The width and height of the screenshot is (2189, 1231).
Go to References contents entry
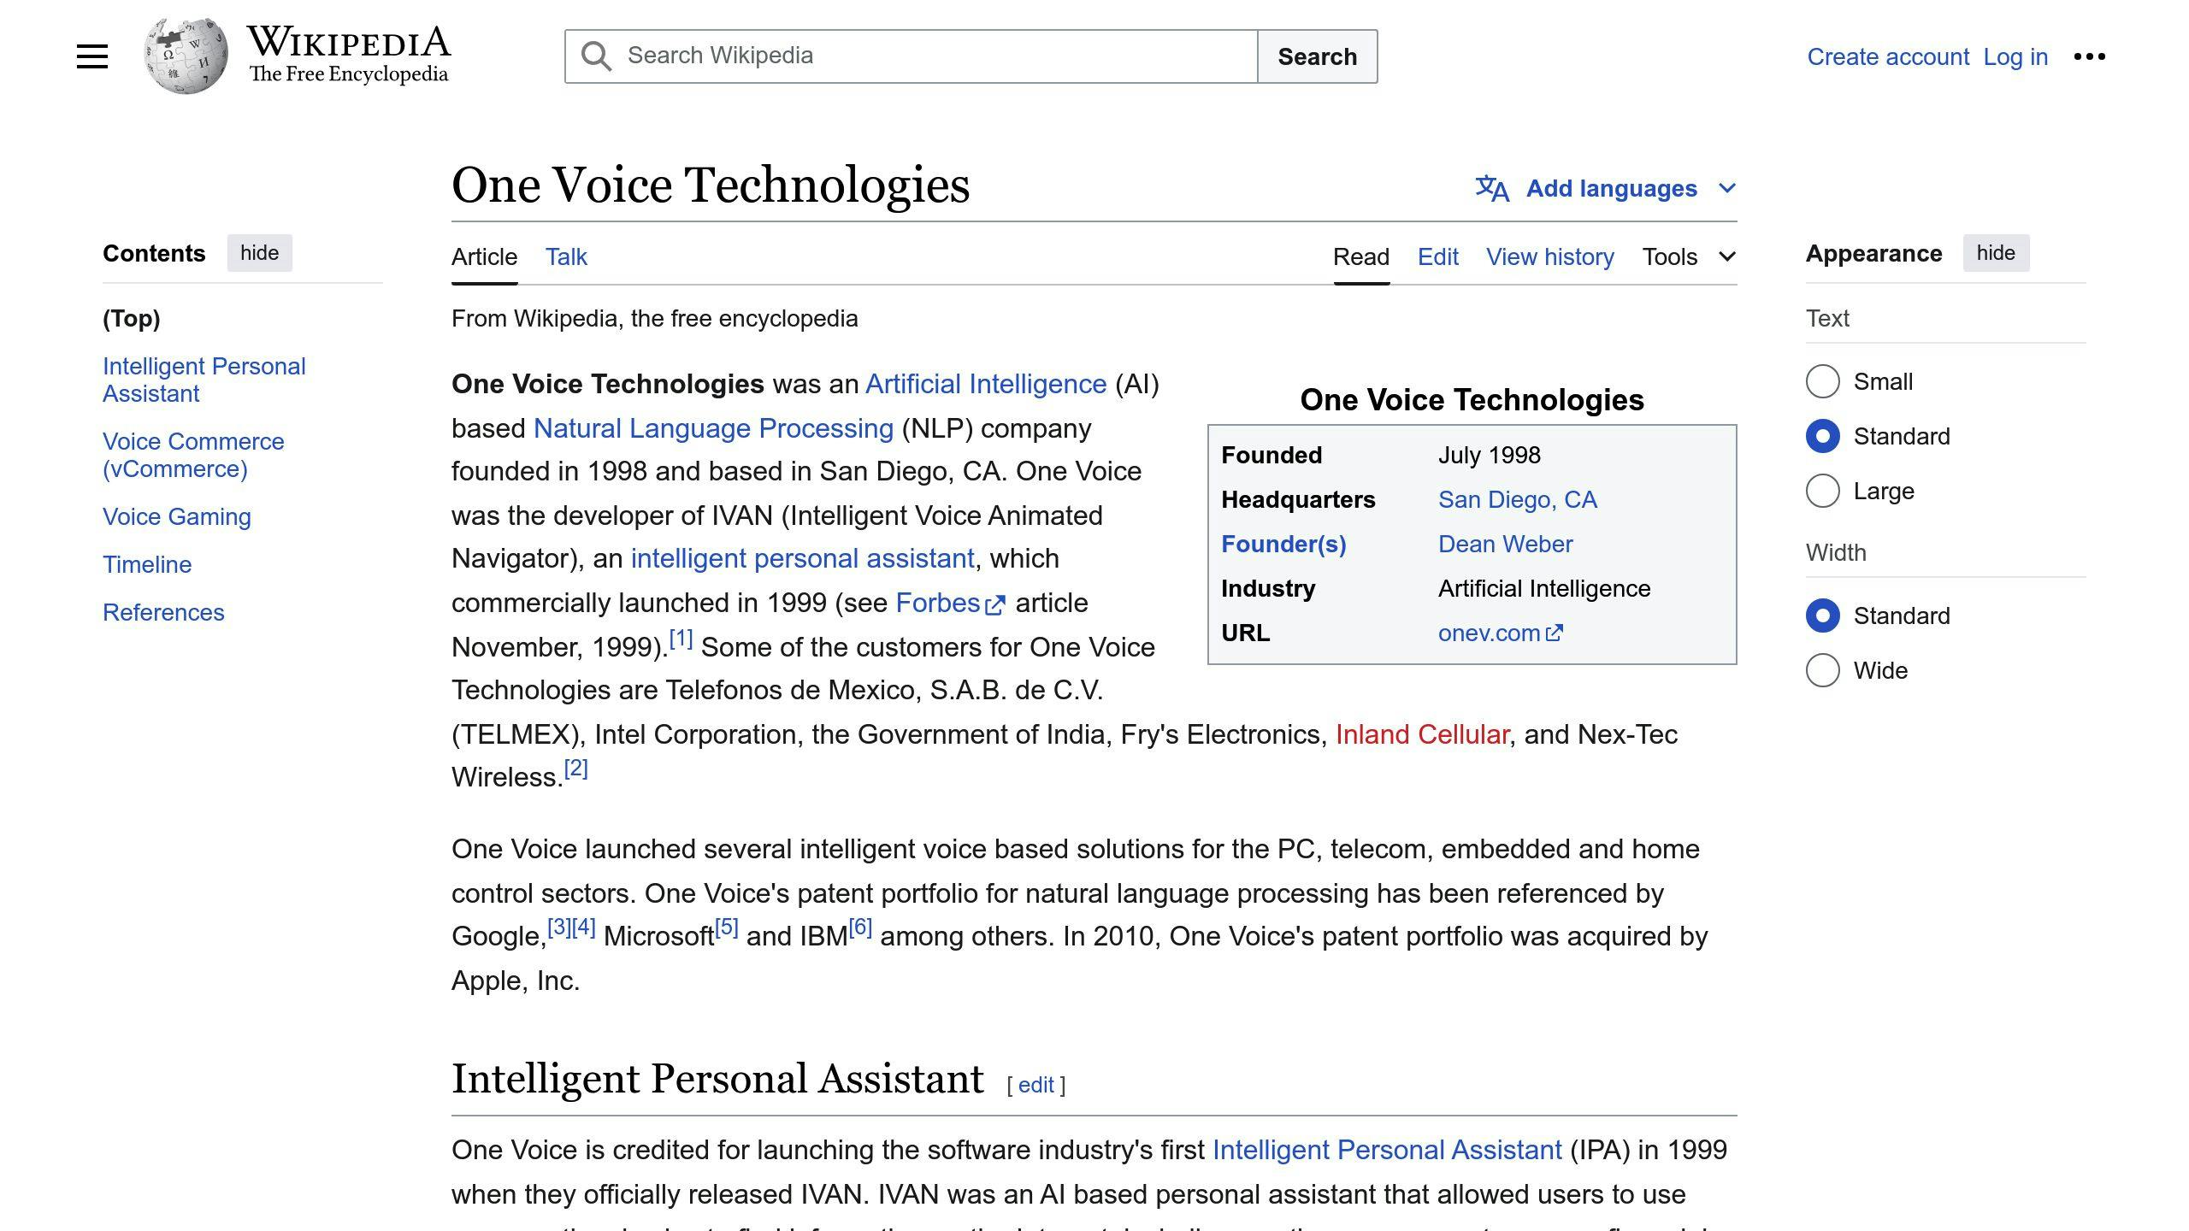[x=163, y=612]
